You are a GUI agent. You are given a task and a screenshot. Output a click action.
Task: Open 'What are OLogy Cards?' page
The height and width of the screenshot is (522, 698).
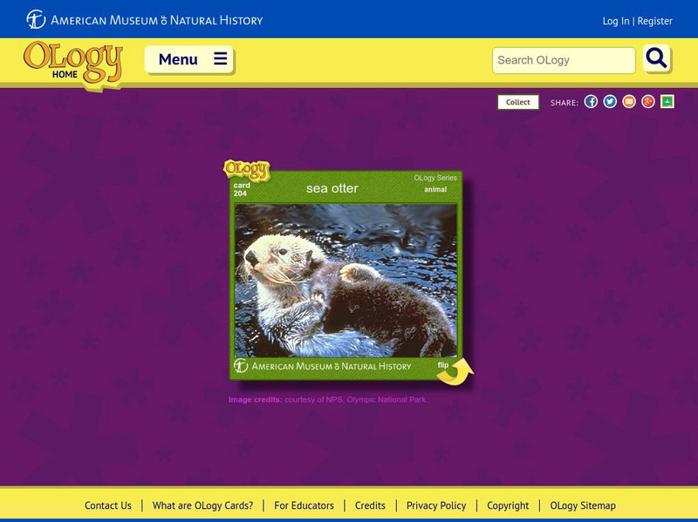[202, 505]
